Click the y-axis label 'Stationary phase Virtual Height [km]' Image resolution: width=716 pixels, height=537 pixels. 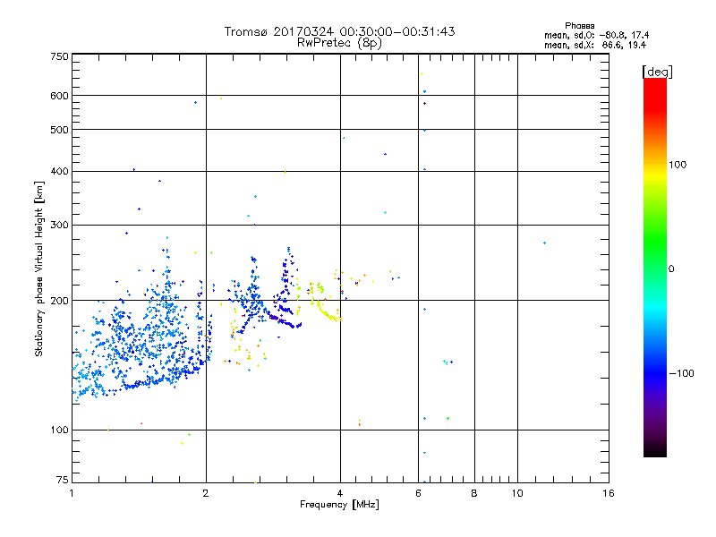coord(39,269)
